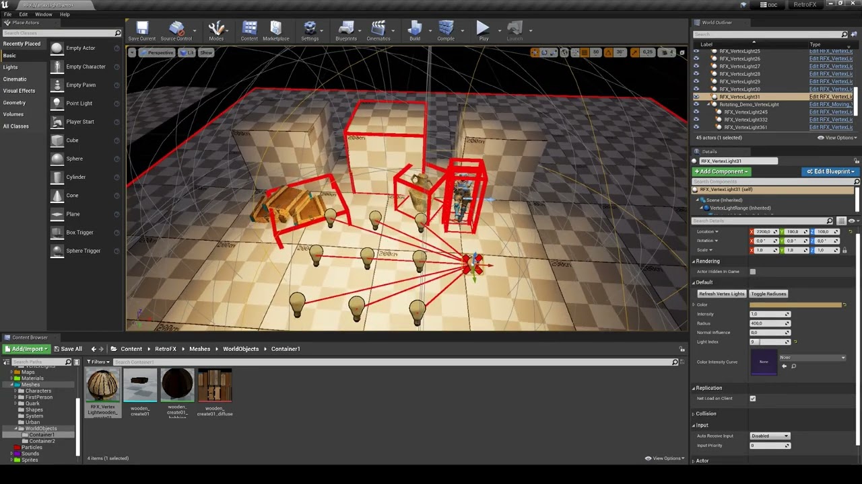Hide RFX_VertexLight31 using its eye icon
The image size is (862, 484).
tap(696, 97)
